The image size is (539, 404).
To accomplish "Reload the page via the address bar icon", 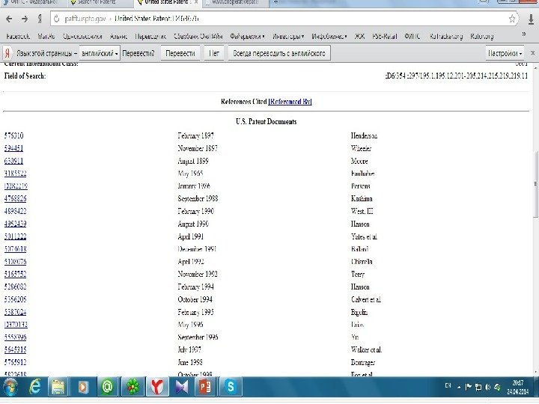I will point(57,19).
